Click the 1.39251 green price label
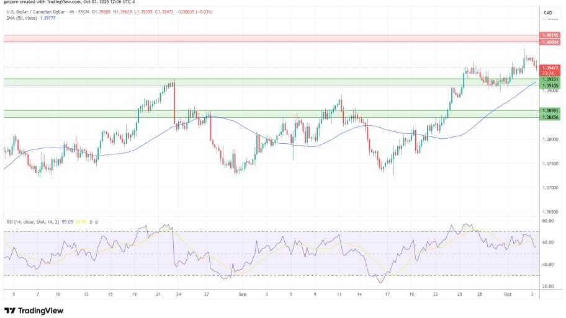Screen dimensions: 566x318 [550, 79]
